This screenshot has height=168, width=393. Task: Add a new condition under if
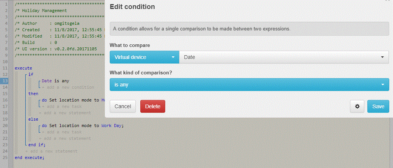(68, 87)
